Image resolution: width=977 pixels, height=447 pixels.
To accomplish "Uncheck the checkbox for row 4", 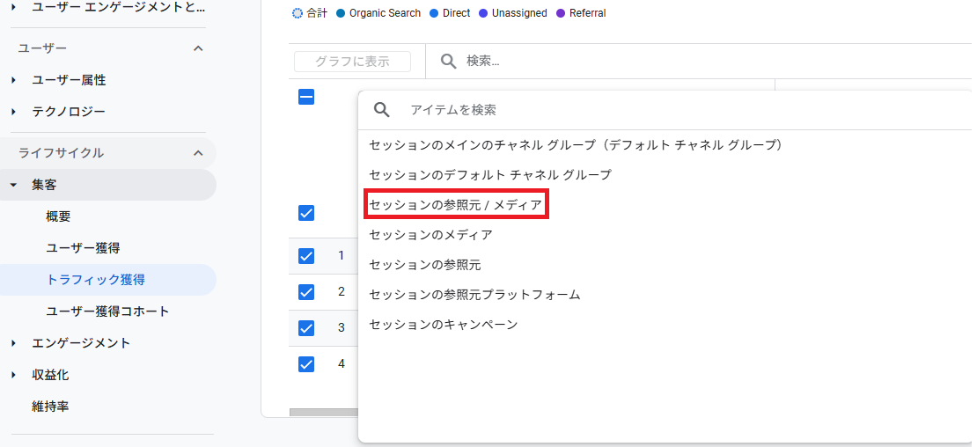I will pyautogui.click(x=306, y=363).
